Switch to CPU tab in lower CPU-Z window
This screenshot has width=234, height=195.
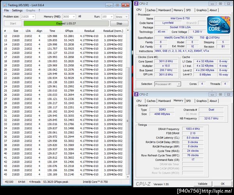tap(139, 101)
